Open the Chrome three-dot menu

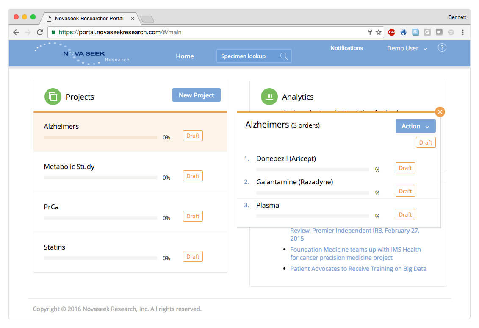[x=463, y=32]
